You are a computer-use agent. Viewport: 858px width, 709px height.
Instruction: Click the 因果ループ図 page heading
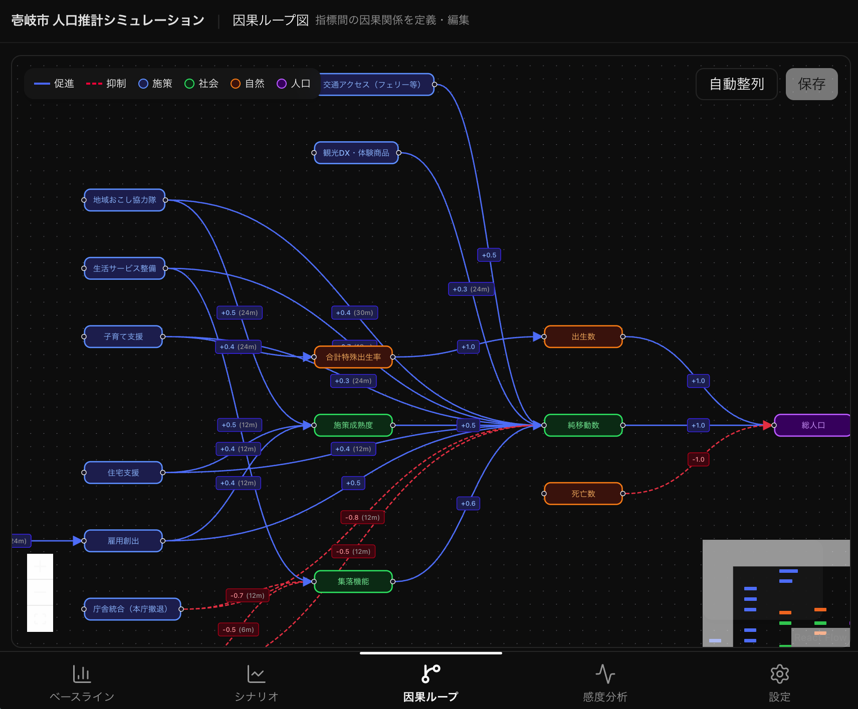(271, 20)
